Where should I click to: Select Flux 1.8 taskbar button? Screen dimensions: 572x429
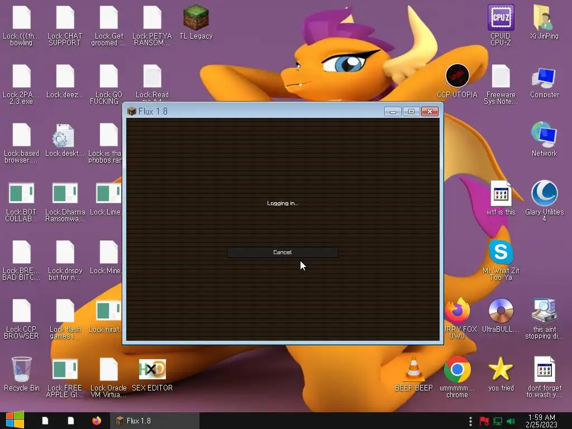click(x=155, y=421)
